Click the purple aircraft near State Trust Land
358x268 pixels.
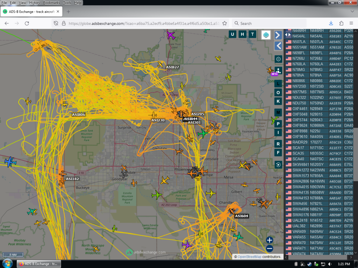click(171, 36)
